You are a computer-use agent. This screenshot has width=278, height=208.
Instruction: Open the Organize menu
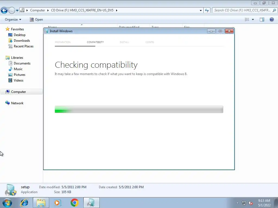click(13, 19)
